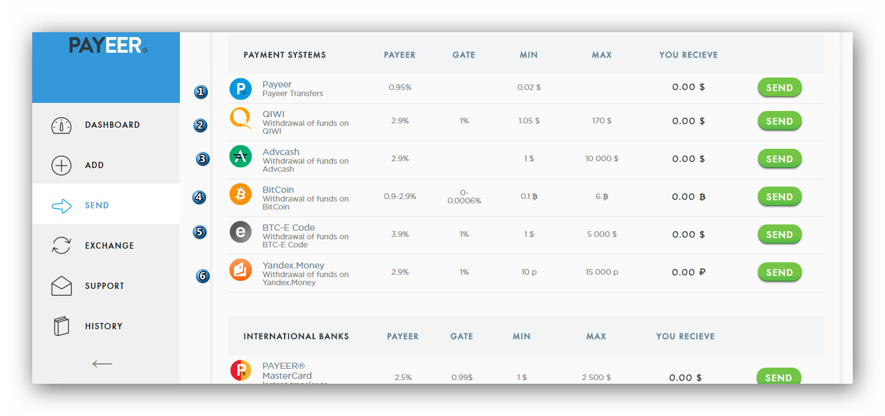Viewport: 885px width, 416px height.
Task: Click the Payment Systems header
Action: pos(285,55)
